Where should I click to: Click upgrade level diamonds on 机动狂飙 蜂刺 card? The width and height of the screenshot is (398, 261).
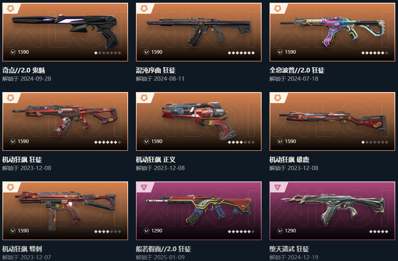click(108, 231)
